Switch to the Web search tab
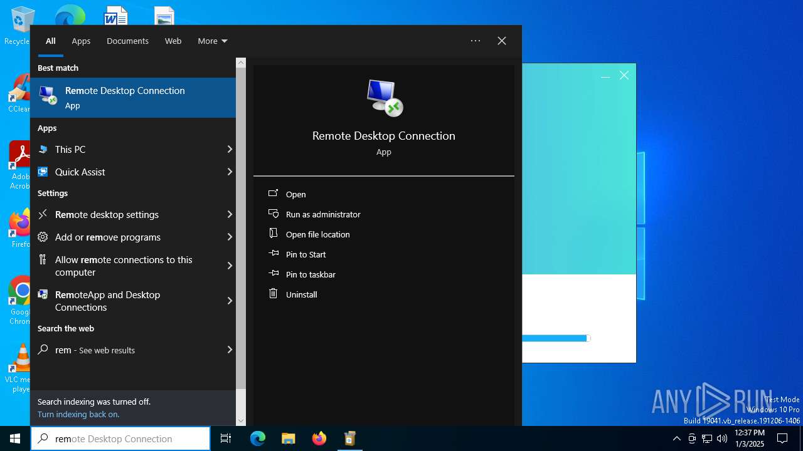The image size is (803, 451). [x=173, y=41]
